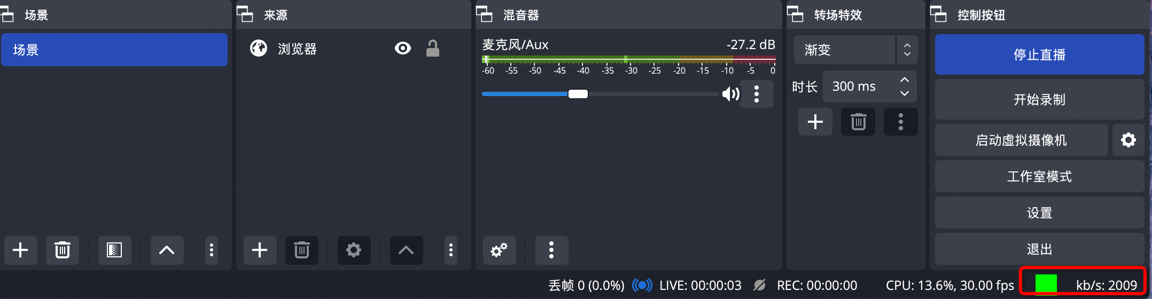Add a new source with plus icon

coord(260,250)
